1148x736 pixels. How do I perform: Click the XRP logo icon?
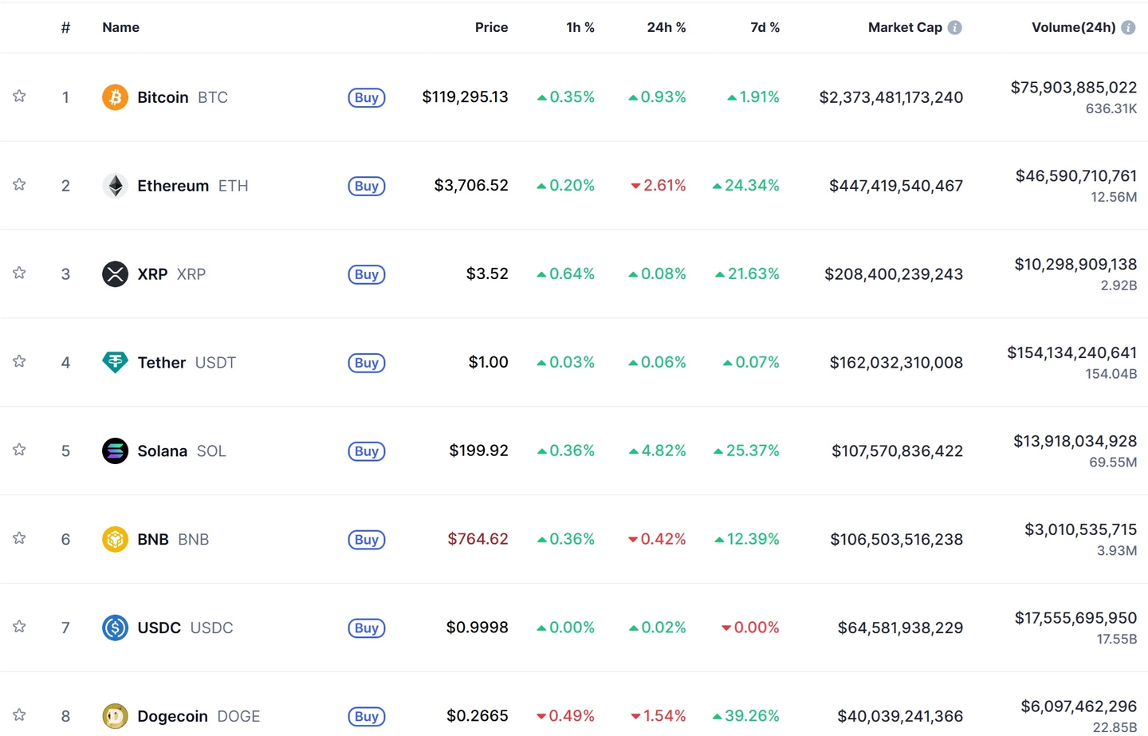pyautogui.click(x=115, y=274)
